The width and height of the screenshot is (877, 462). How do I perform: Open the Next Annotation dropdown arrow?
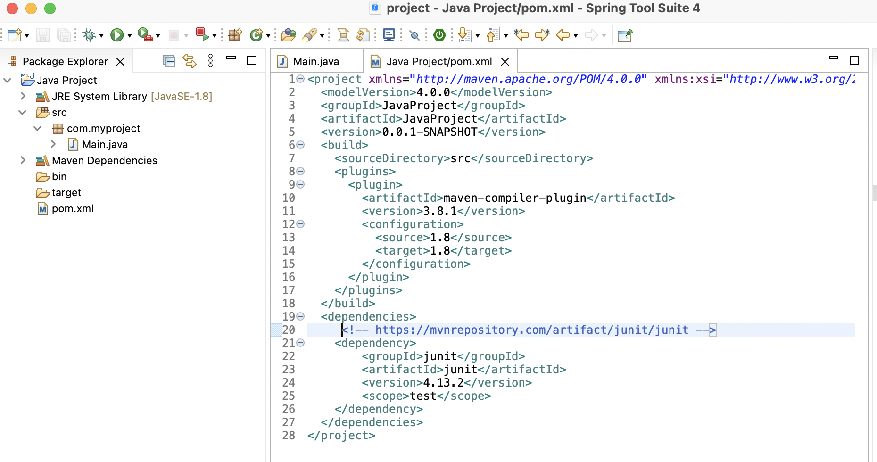click(478, 36)
